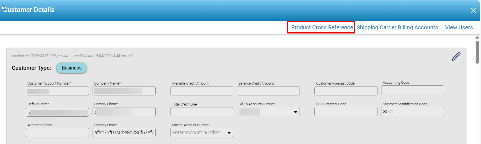Expand the Bill To Account Number dropdown
Image resolution: width=481 pixels, height=144 pixels.
[295, 112]
